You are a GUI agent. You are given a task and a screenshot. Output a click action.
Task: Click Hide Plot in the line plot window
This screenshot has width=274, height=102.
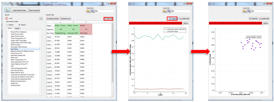tap(173, 18)
